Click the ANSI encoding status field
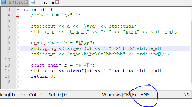Viewport: 192px width, 107px height. point(146,95)
